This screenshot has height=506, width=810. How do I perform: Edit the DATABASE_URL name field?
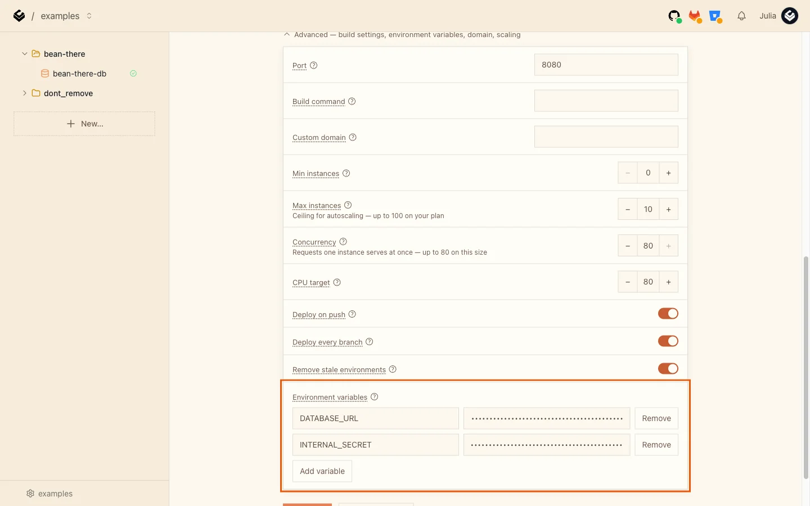point(376,418)
